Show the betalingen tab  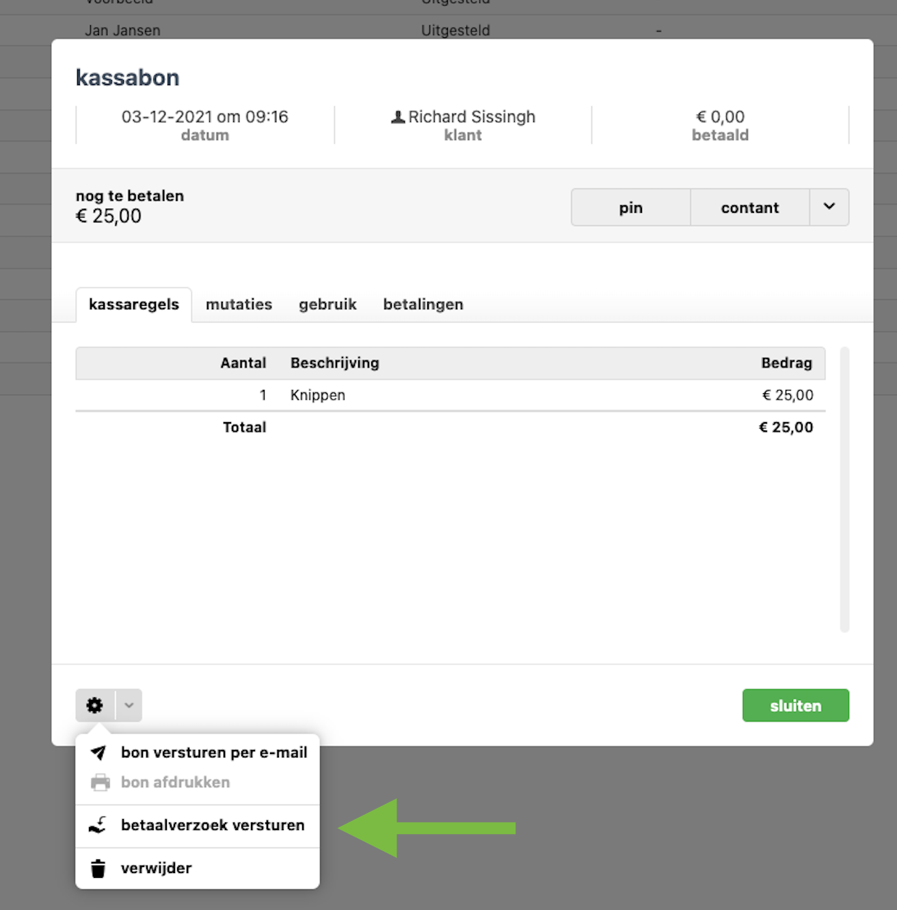point(423,304)
